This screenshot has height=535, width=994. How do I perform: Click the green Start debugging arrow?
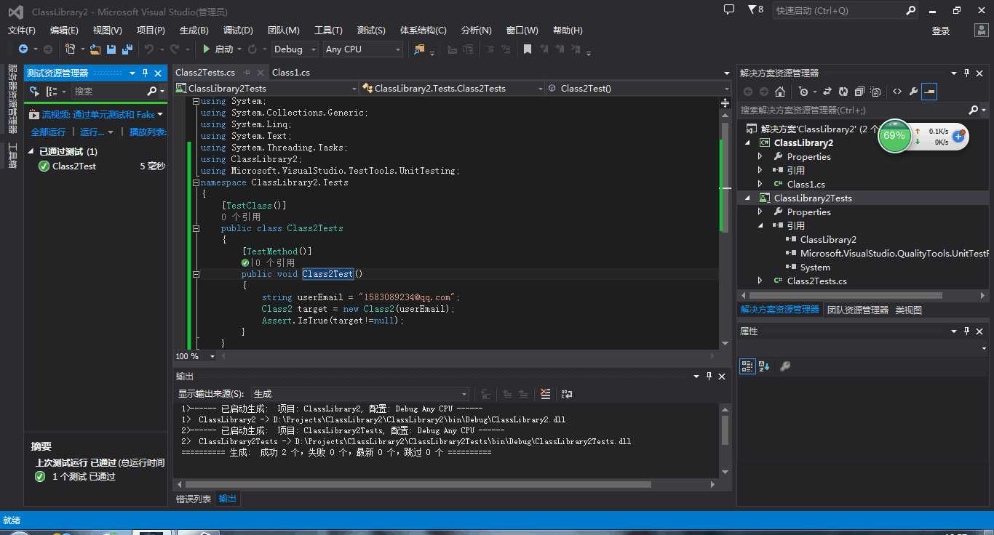[207, 49]
